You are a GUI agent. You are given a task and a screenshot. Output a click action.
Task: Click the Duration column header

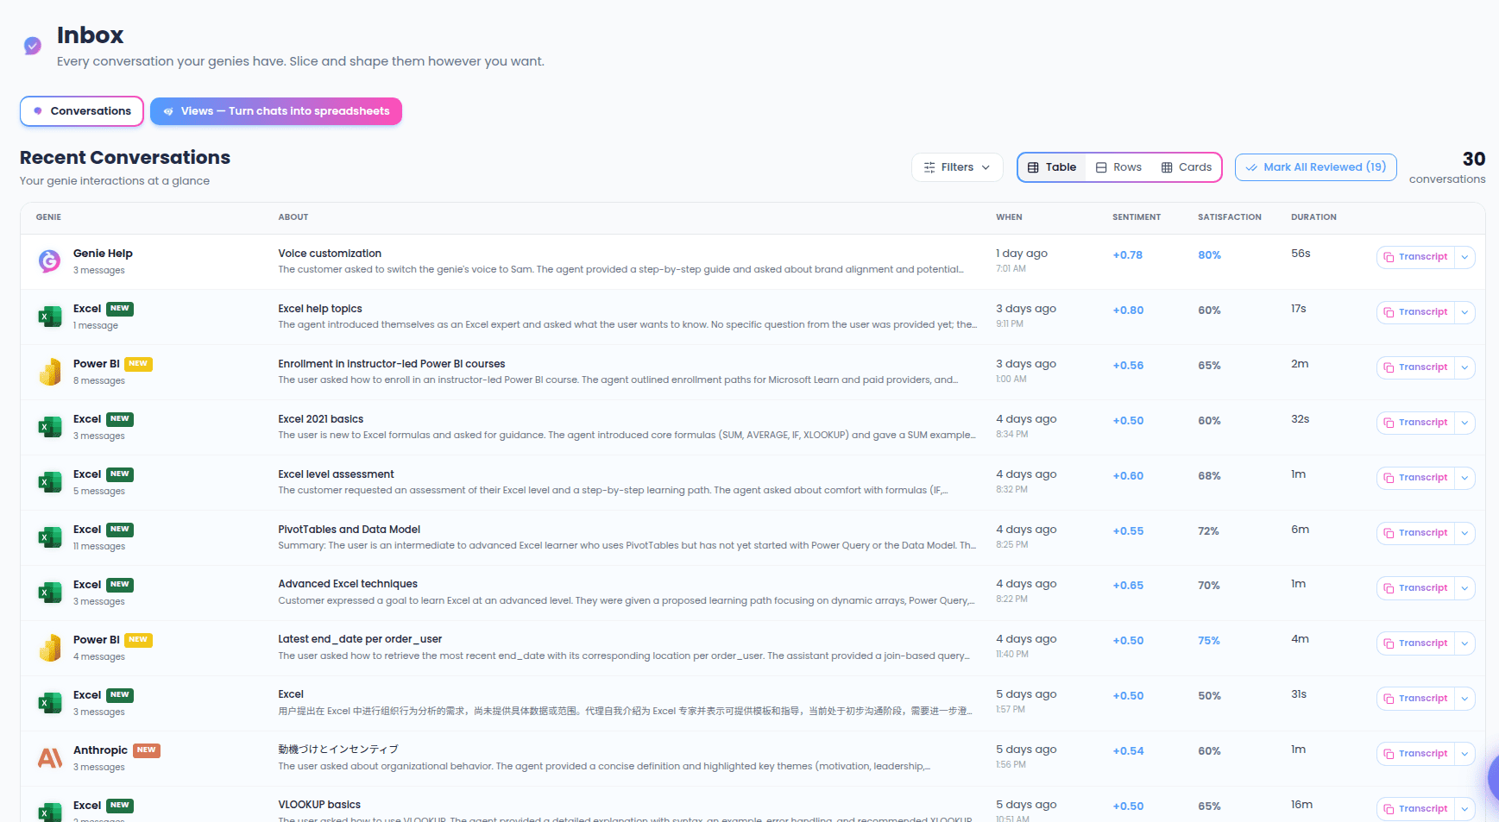tap(1313, 217)
